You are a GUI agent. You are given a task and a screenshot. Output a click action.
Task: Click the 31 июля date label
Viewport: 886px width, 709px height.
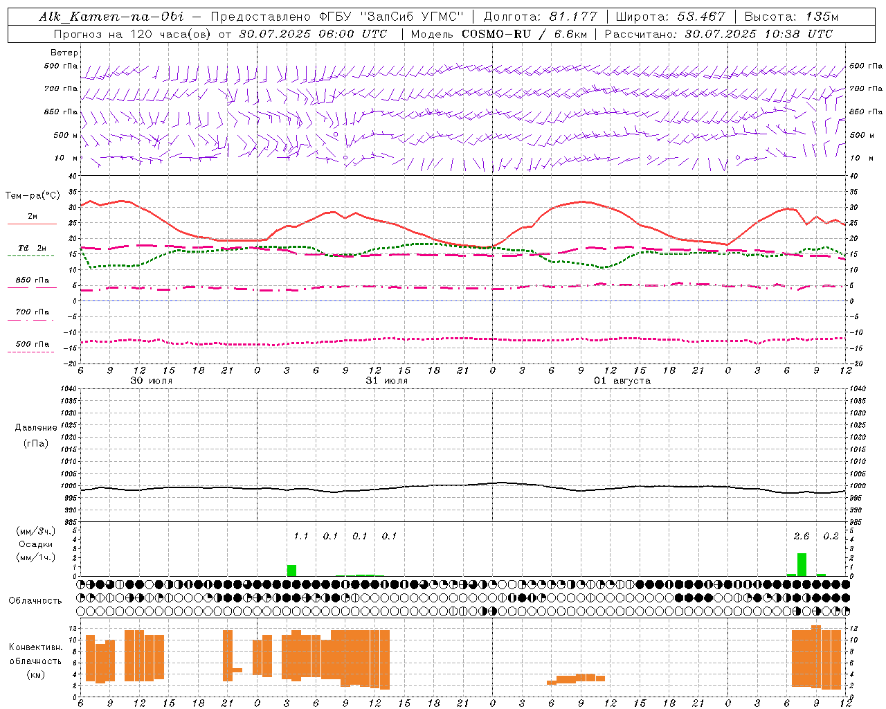(387, 381)
